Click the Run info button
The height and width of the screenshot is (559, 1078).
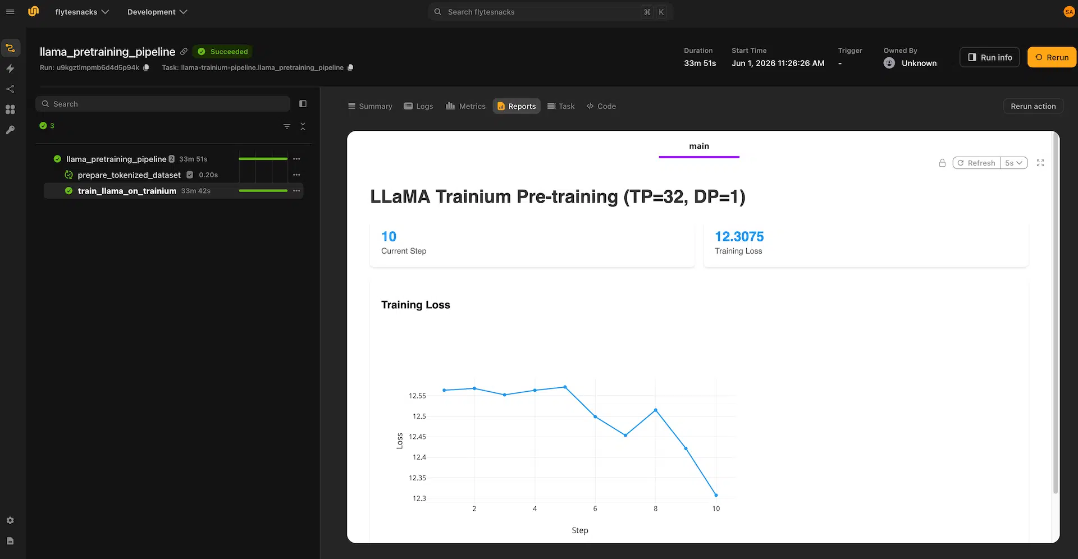point(990,57)
